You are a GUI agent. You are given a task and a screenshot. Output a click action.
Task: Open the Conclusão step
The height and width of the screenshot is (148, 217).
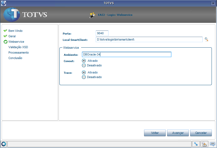[15, 58]
